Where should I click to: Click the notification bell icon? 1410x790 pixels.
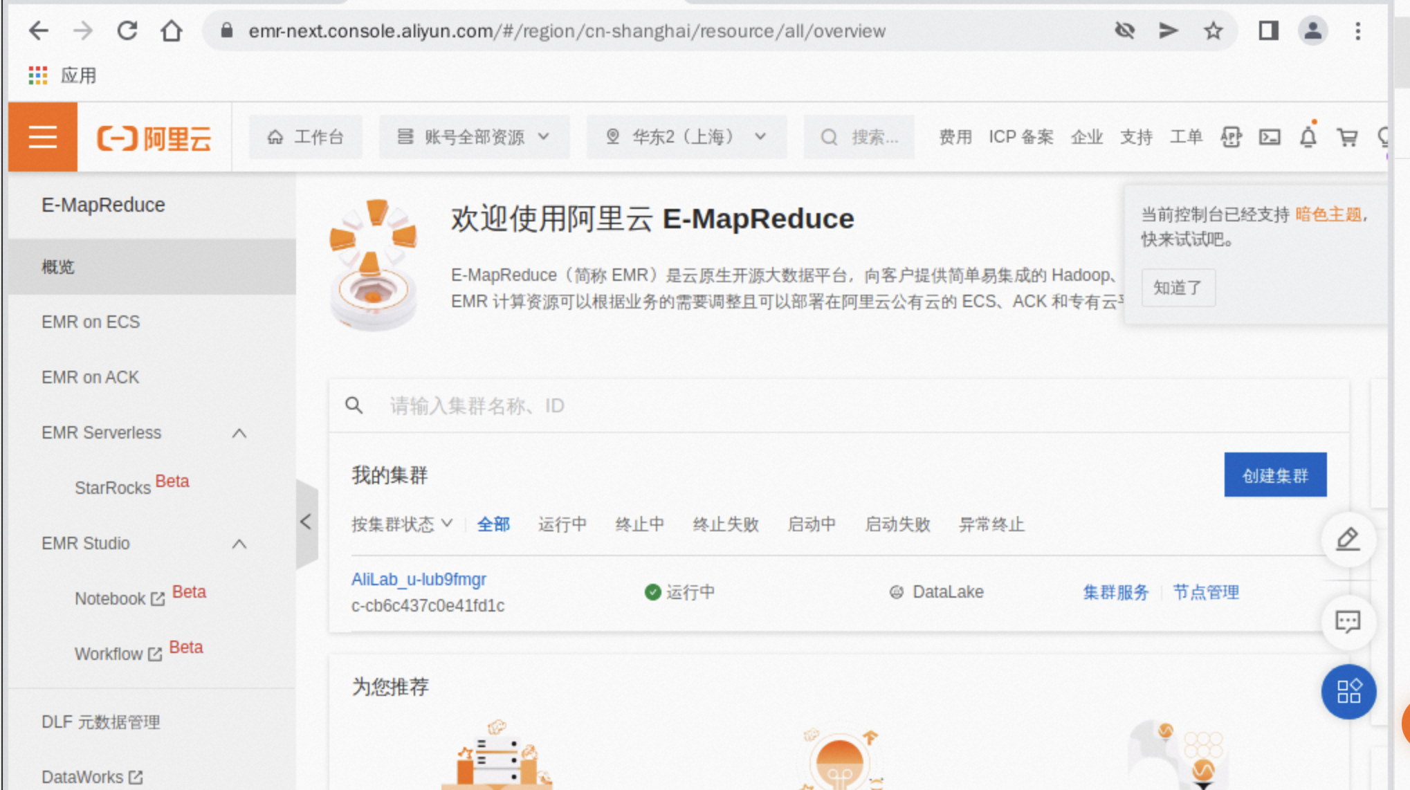click(x=1308, y=137)
